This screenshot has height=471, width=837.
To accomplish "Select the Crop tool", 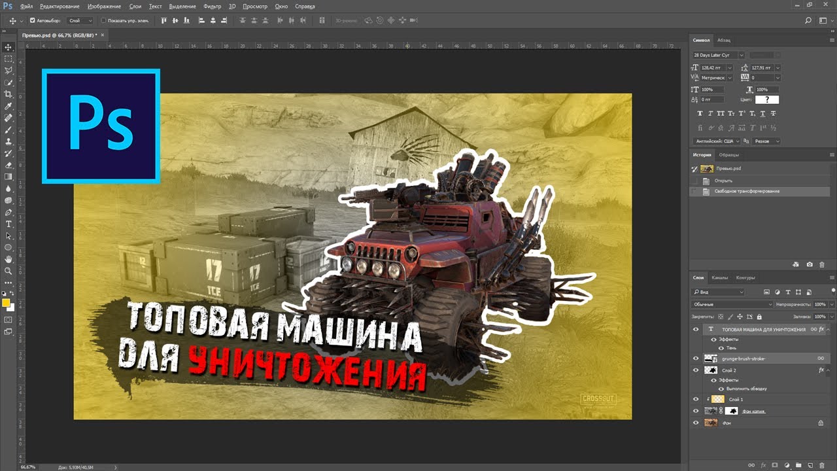I will coord(9,94).
